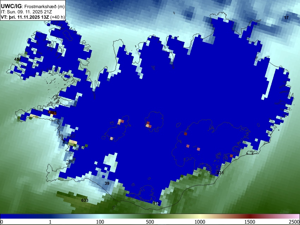Viewport: 300px width, 225px height.
Task: Click the "500" label on the color scale
Action: click(x=150, y=222)
